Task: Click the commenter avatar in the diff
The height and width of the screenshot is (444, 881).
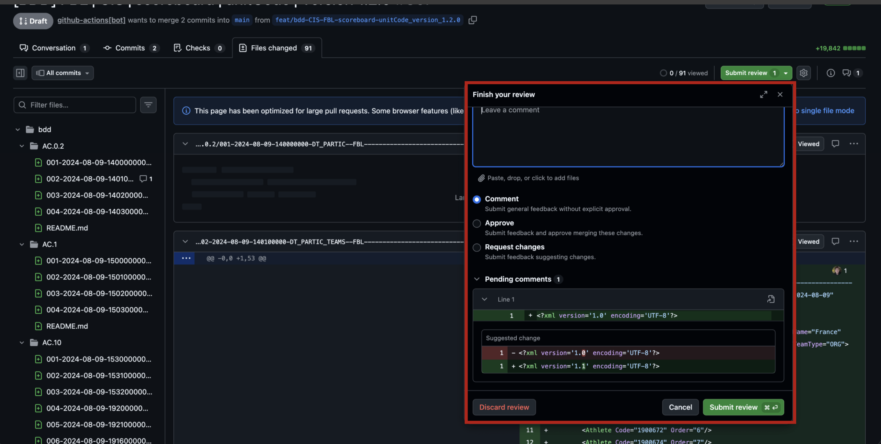Action: [x=836, y=270]
